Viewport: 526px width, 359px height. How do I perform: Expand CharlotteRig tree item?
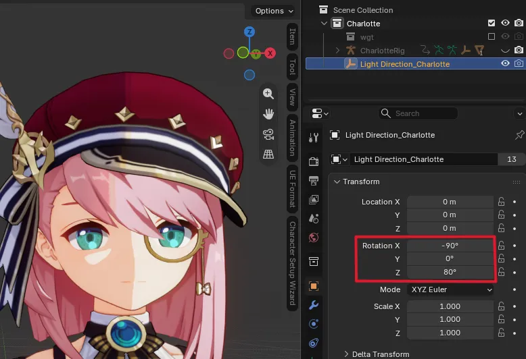pos(337,50)
